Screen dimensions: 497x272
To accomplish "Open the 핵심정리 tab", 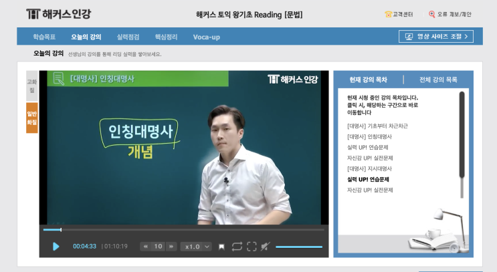I will (166, 37).
